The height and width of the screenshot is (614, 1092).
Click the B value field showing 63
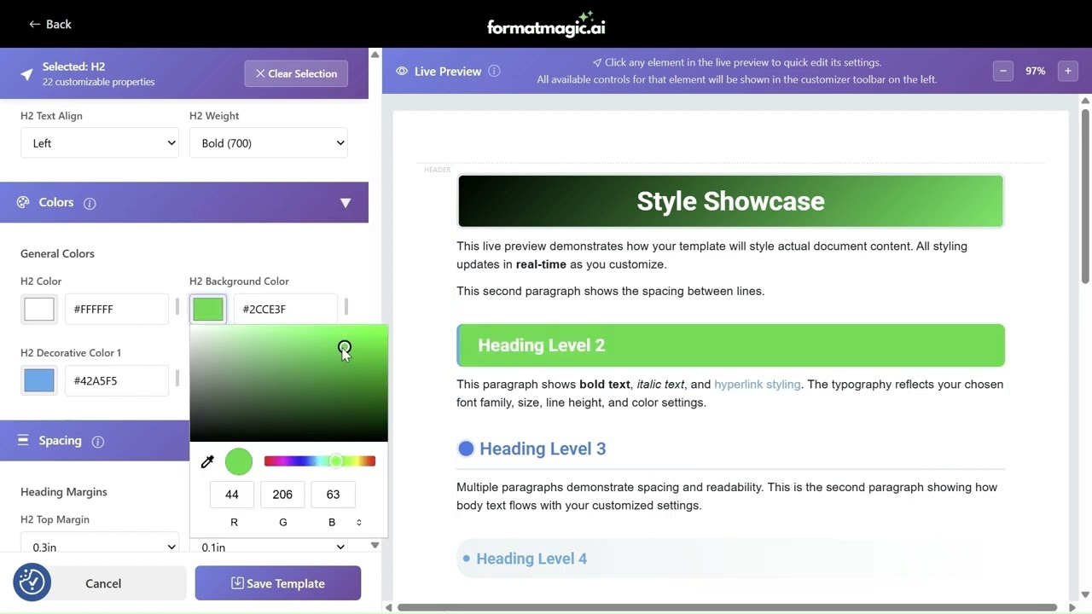(333, 494)
